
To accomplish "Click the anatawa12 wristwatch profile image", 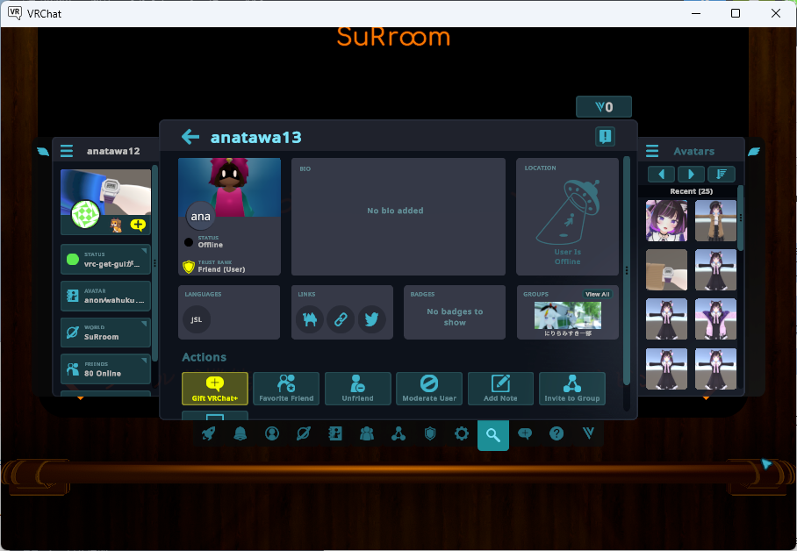I will coord(105,192).
